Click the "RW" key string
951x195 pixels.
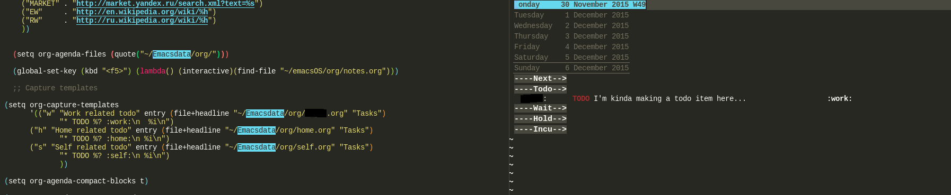click(34, 21)
